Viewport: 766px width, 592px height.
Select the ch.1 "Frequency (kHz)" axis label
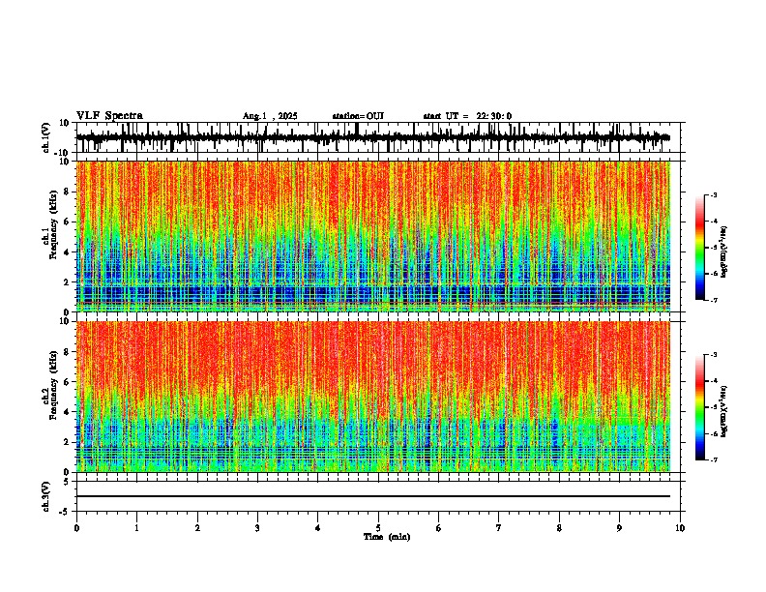tap(53, 224)
